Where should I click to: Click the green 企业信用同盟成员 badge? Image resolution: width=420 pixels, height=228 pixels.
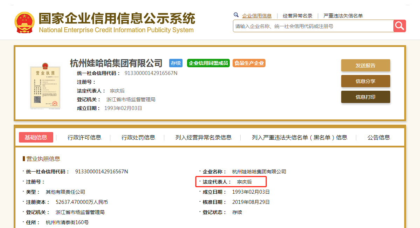coord(208,63)
